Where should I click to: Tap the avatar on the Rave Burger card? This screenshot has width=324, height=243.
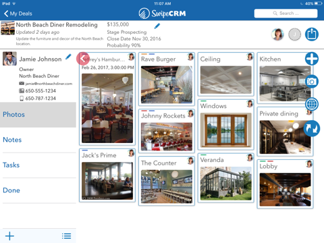coord(190,57)
